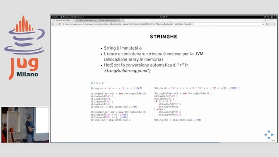Click 'sb2.append("a" + n); //NO!!' line
The width and height of the screenshot is (279, 157).
click(109, 115)
